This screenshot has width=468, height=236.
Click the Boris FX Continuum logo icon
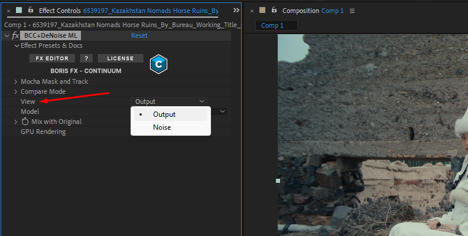[x=158, y=64]
